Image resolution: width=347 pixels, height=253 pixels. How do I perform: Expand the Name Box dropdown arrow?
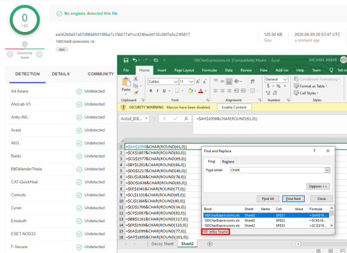[146, 119]
